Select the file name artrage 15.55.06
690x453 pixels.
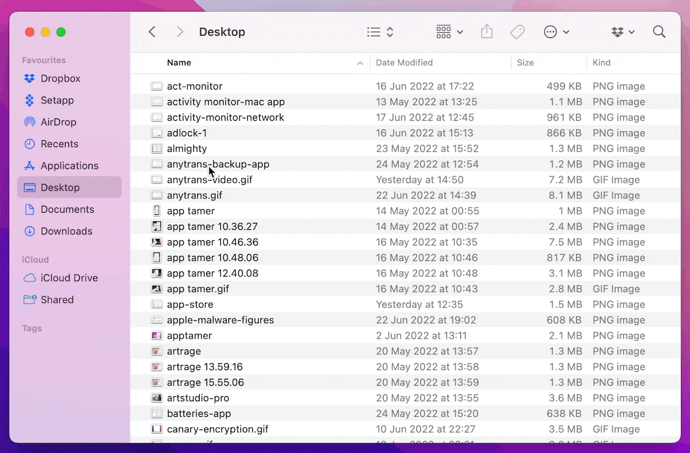(205, 382)
